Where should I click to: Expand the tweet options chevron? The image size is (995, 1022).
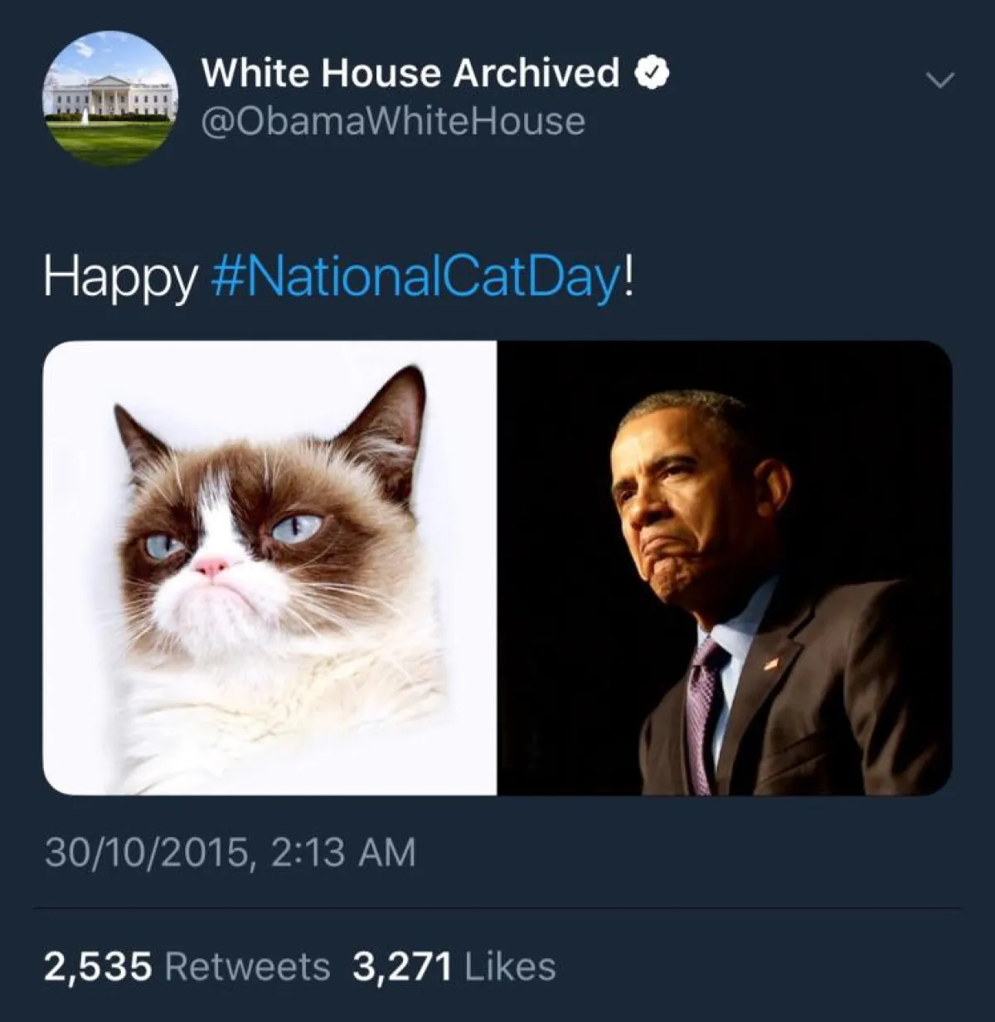click(940, 80)
